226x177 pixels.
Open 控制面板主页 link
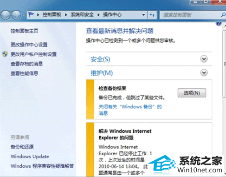[x=24, y=31]
